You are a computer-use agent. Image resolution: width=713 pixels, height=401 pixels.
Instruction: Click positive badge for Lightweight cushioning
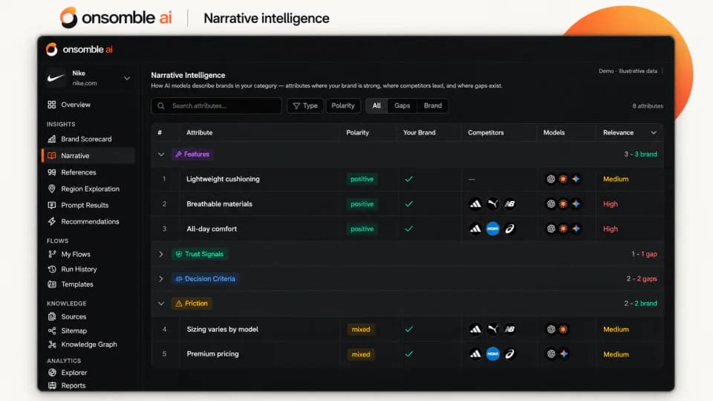coord(362,179)
